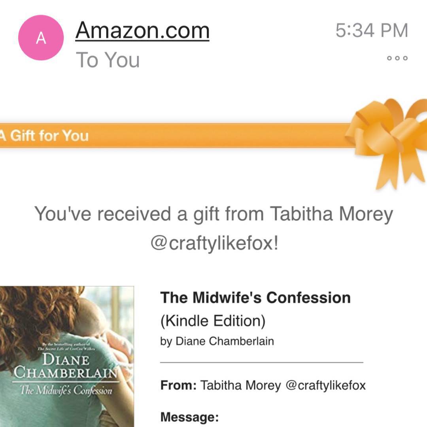Open The Midwife's Confession book cover thumbnail
The image size is (427, 427).
point(66,356)
